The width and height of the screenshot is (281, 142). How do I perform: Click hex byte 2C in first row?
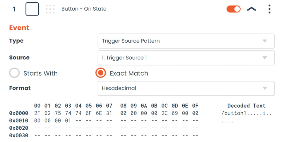click(164, 113)
